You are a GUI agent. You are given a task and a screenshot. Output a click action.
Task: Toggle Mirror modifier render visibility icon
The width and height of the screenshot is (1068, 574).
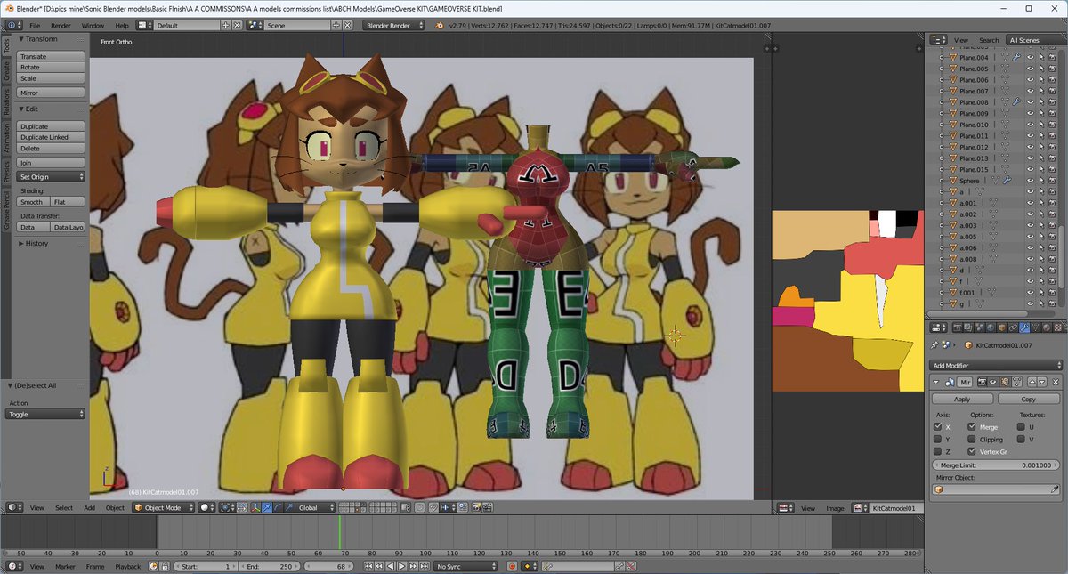982,382
